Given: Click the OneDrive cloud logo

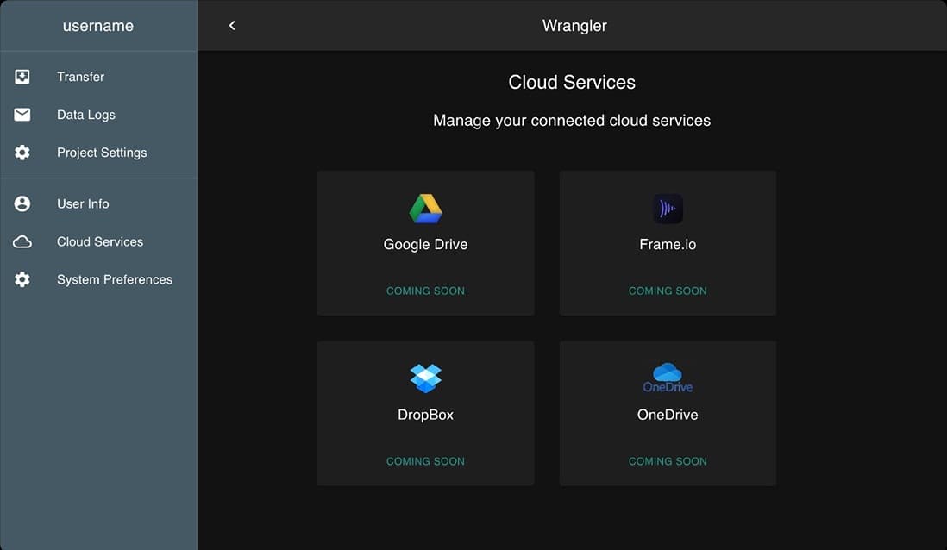Looking at the screenshot, I should 668,378.
